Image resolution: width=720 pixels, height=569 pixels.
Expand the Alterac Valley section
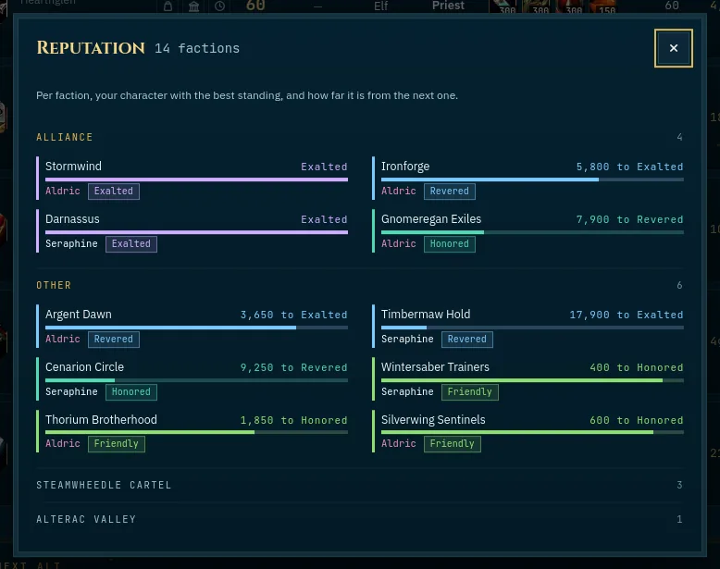coord(359,519)
